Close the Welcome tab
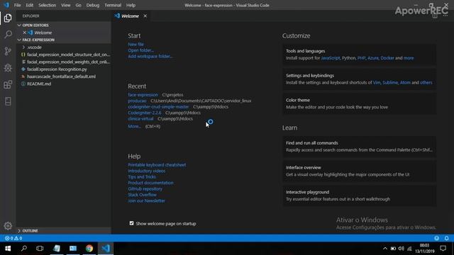The width and height of the screenshot is (454, 255). pos(145,16)
